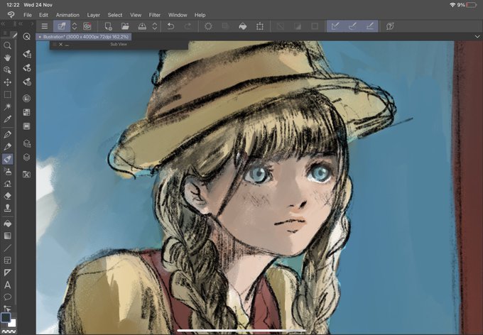Open a file with the folder icon

[x=125, y=26]
